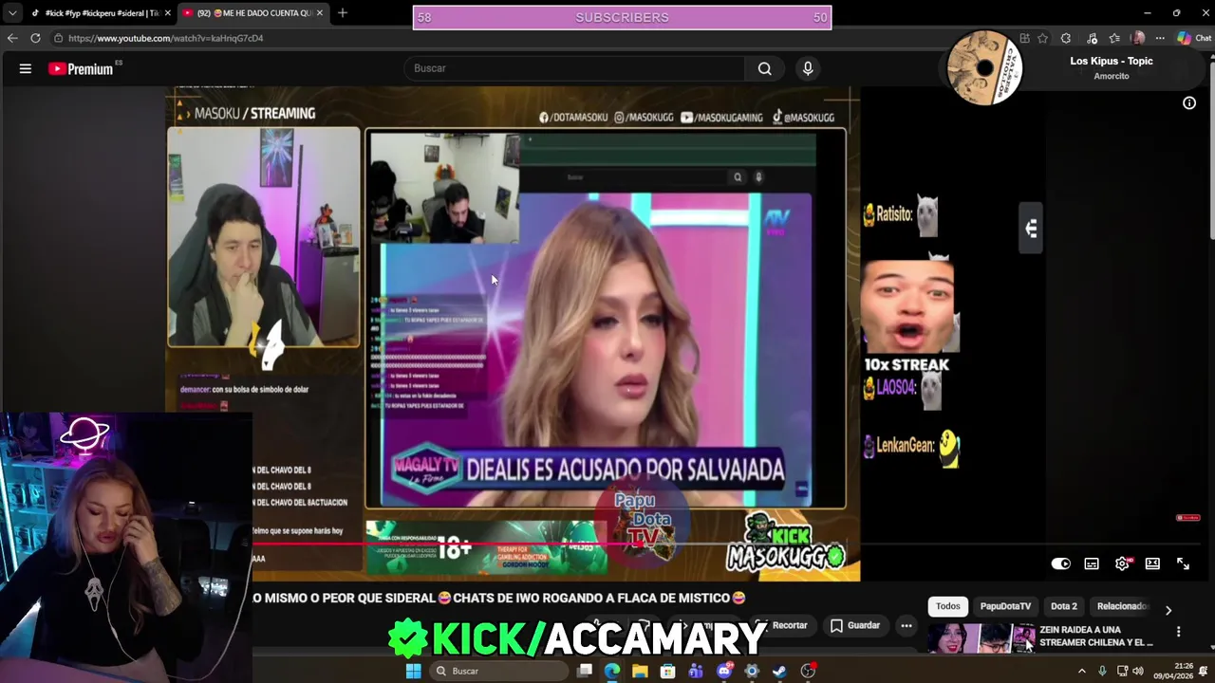Click the Recortar clip button

781,625
